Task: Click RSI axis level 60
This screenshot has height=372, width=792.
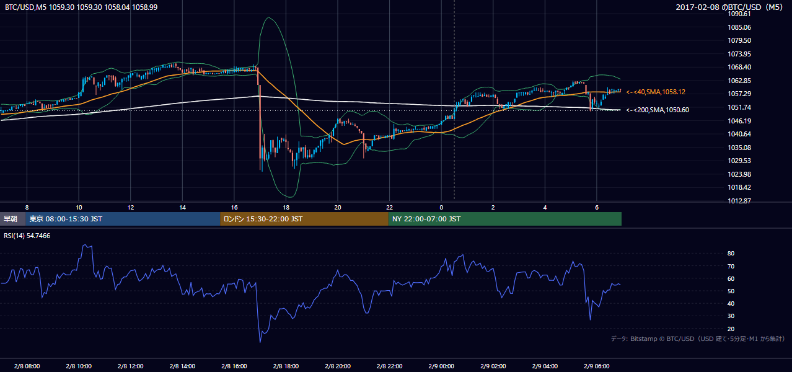Action: 731,278
